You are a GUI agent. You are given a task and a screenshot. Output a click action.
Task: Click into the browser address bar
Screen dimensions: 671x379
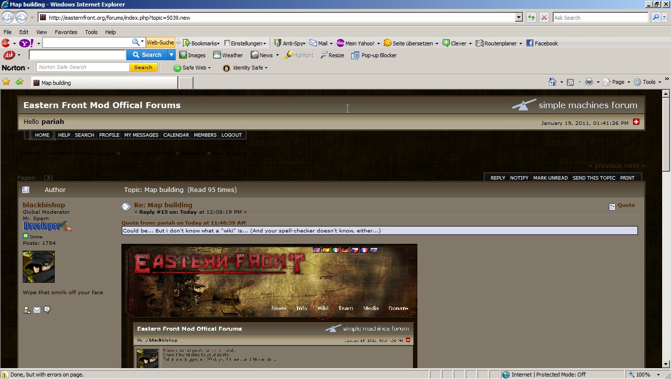(281, 17)
